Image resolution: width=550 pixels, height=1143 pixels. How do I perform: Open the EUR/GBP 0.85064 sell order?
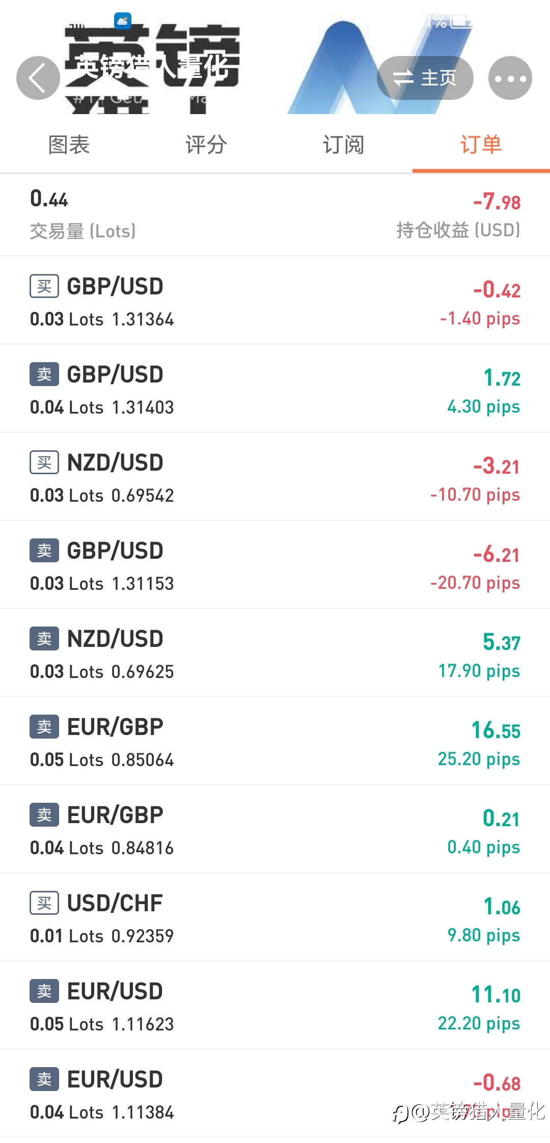(x=275, y=742)
